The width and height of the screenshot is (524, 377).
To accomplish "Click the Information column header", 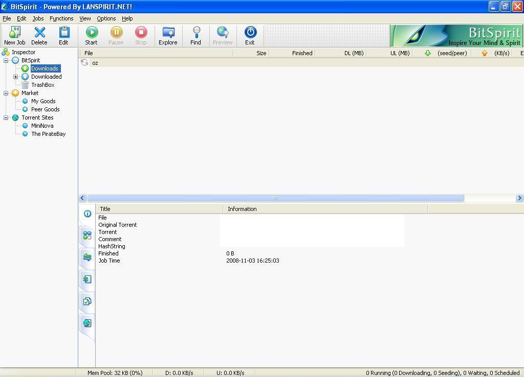I will [325, 209].
